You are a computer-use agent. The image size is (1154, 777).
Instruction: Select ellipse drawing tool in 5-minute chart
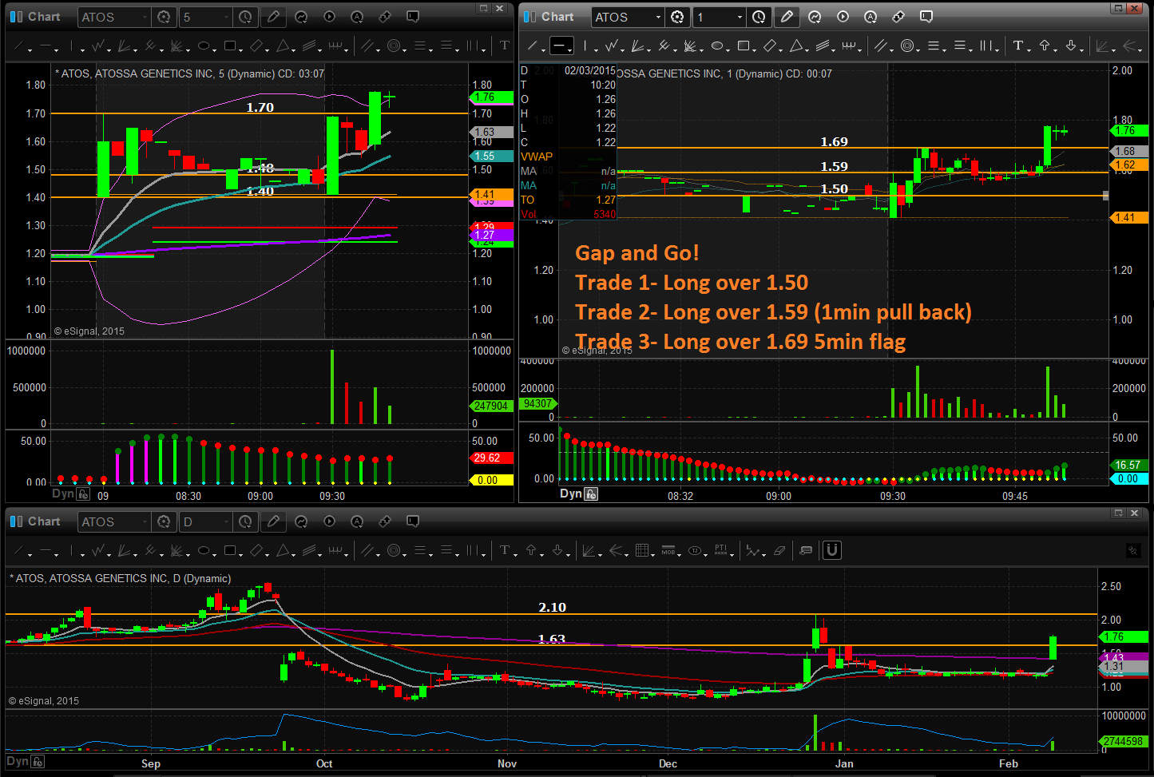pos(203,46)
